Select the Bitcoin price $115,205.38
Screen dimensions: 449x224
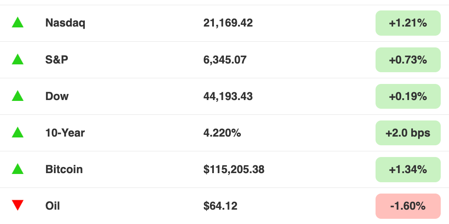click(x=234, y=170)
